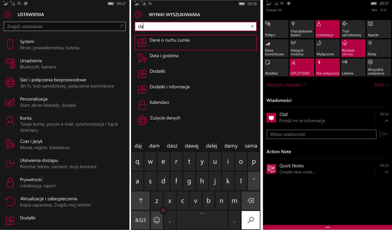The width and height of the screenshot is (392, 230).
Task: Toggle Dane komórkowe tile
Action: 276,48
